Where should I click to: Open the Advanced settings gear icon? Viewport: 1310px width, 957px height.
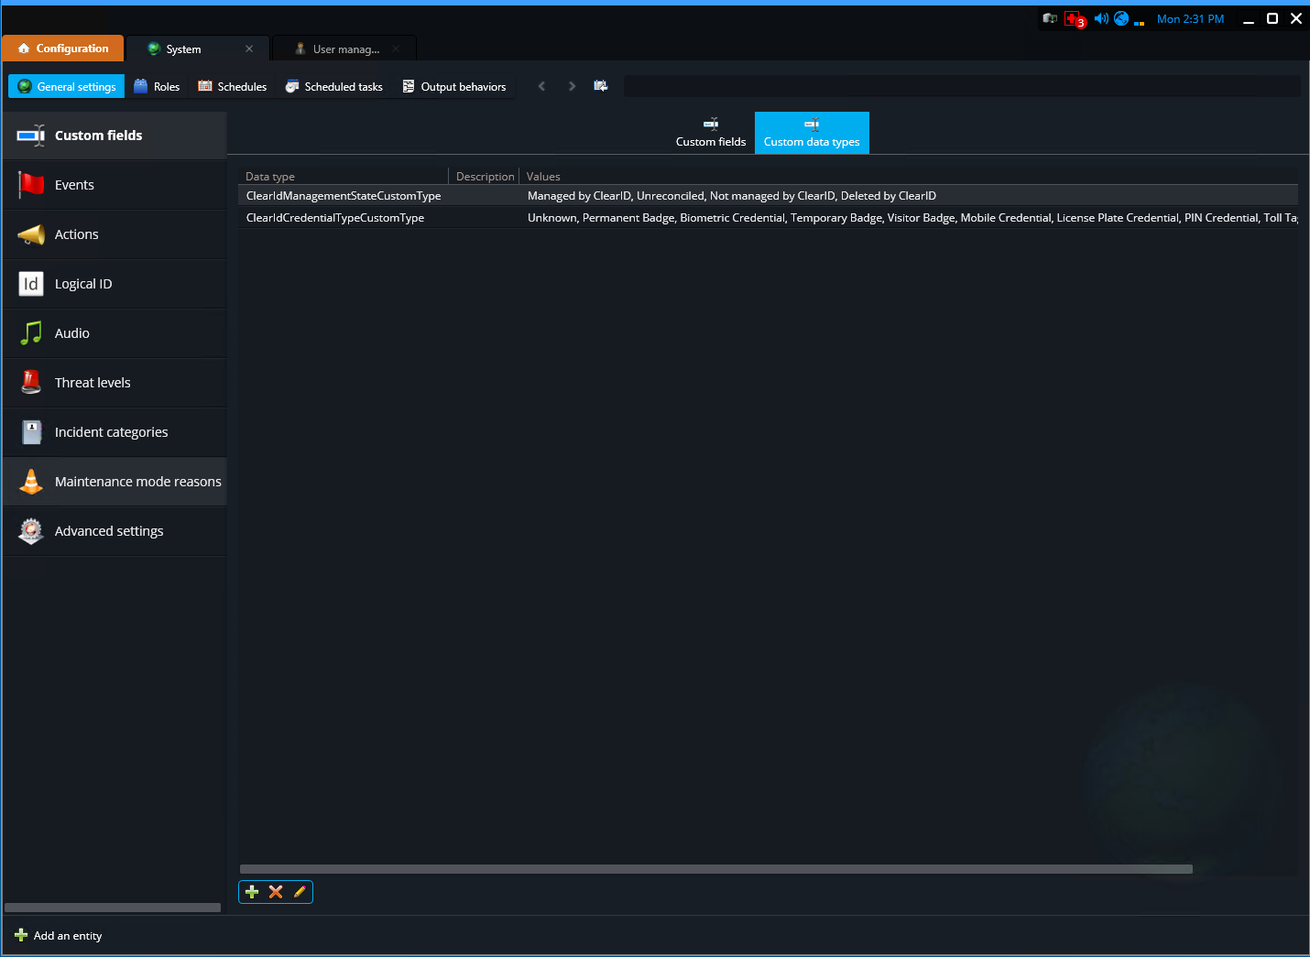[30, 530]
